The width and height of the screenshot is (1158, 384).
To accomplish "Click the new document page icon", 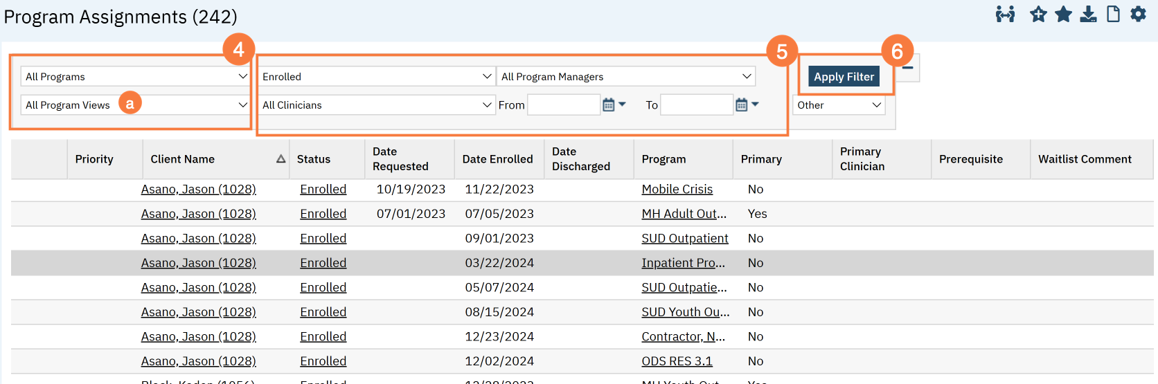I will [1113, 15].
